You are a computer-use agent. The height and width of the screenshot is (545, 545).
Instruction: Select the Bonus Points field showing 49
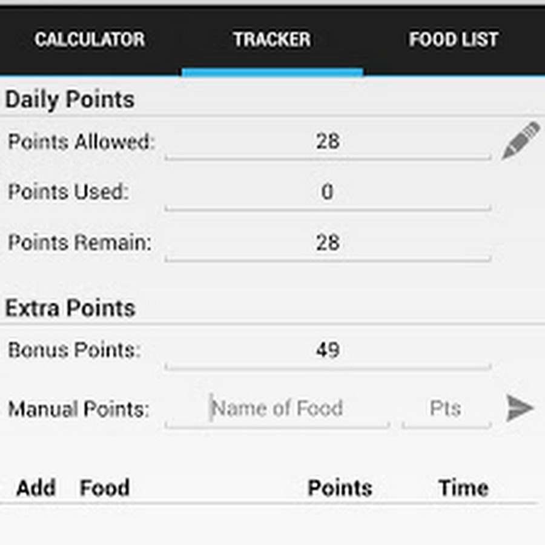pyautogui.click(x=329, y=350)
